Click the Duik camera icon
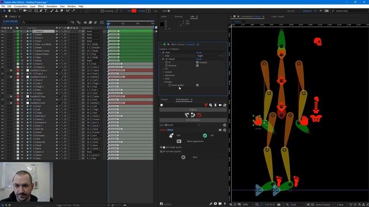 [220, 105]
